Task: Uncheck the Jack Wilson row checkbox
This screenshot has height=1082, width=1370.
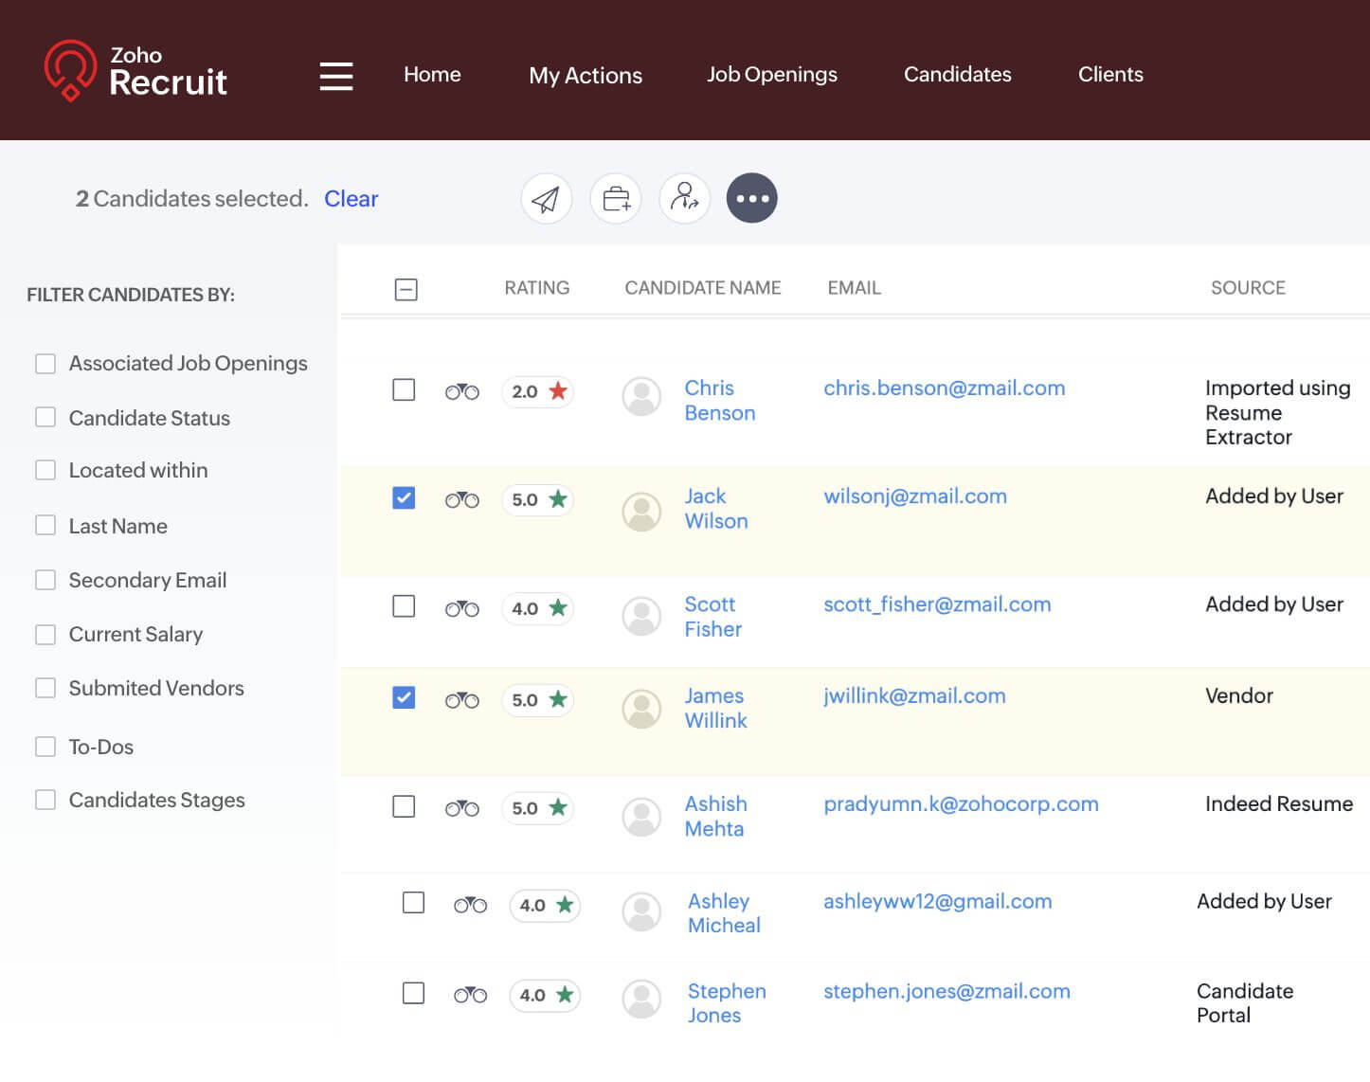Action: coord(404,497)
